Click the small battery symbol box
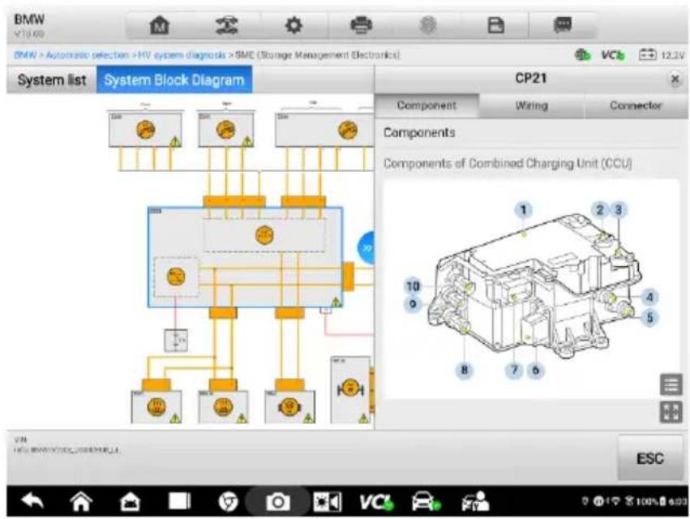The height and width of the screenshot is (519, 690). pos(176,341)
